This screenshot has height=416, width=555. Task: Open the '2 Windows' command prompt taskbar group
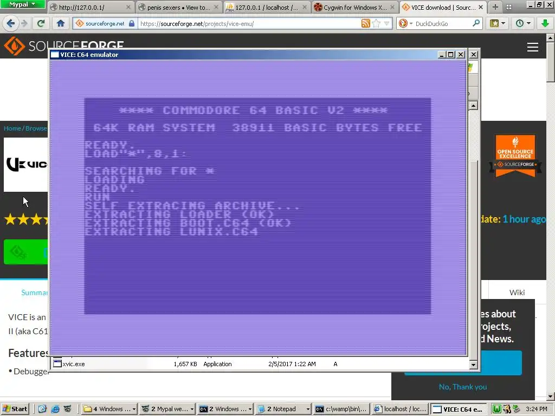(x=225, y=409)
